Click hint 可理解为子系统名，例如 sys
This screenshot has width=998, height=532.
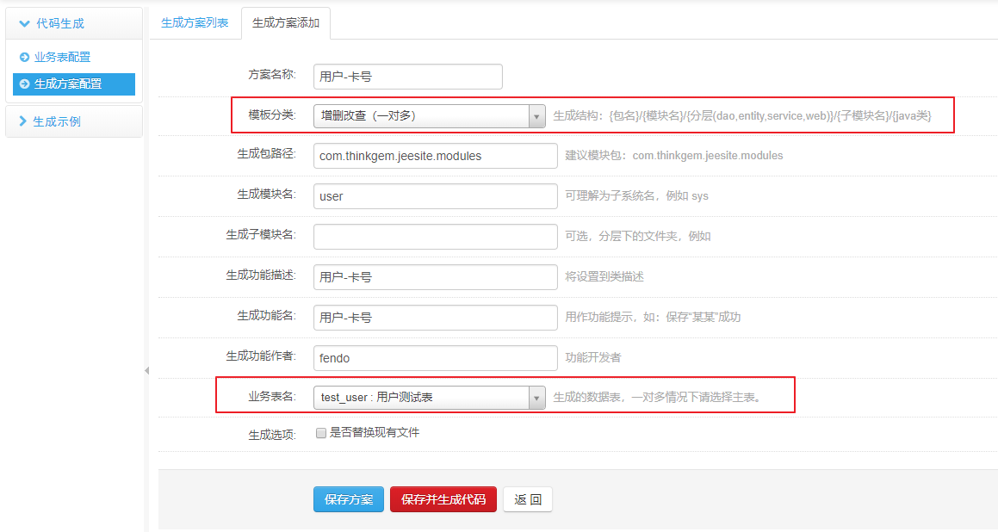(636, 196)
